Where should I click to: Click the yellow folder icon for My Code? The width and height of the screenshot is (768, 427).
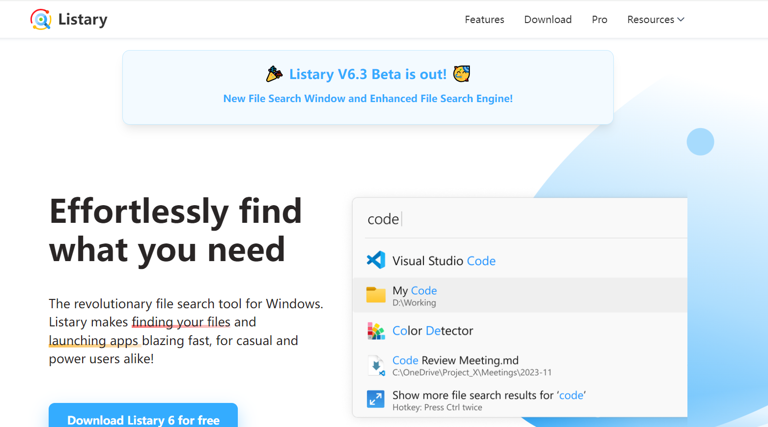coord(376,295)
